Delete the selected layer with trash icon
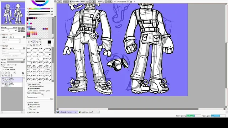 click(x=11, y=75)
